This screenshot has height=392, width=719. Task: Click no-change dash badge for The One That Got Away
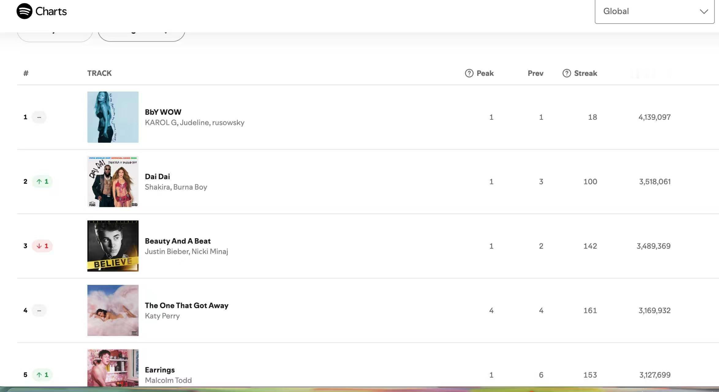39,311
